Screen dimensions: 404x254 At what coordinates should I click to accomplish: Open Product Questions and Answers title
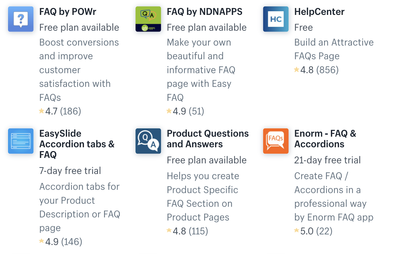[x=208, y=139]
